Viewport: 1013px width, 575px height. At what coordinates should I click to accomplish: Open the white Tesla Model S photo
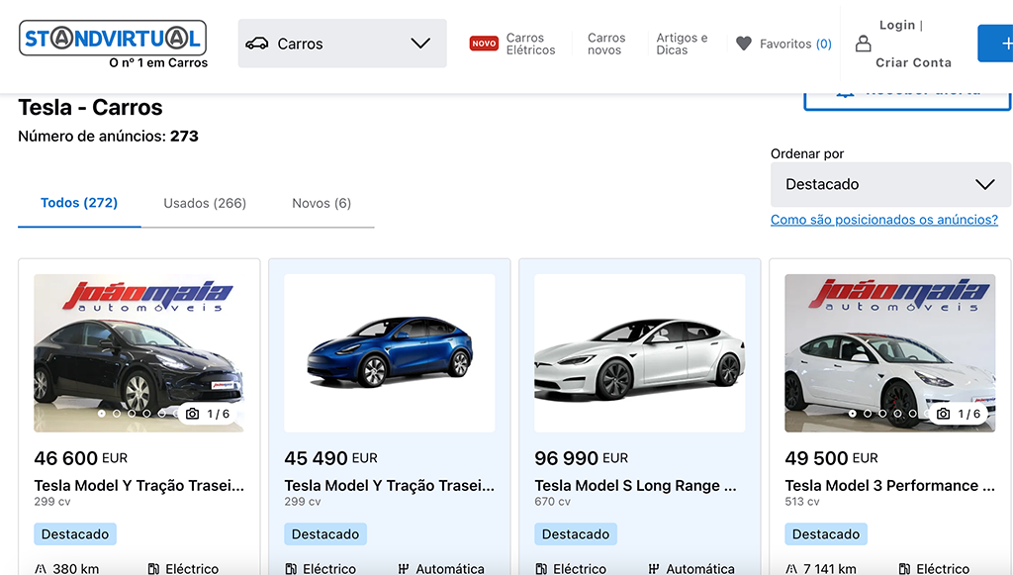[640, 352]
